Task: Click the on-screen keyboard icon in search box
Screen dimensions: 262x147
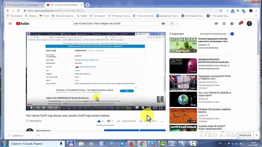Action: [163, 24]
